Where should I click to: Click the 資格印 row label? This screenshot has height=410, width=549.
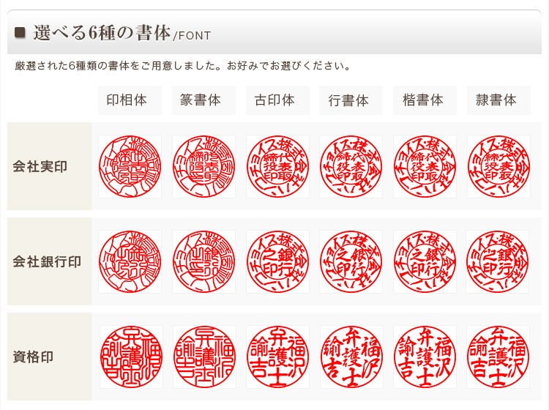[33, 357]
